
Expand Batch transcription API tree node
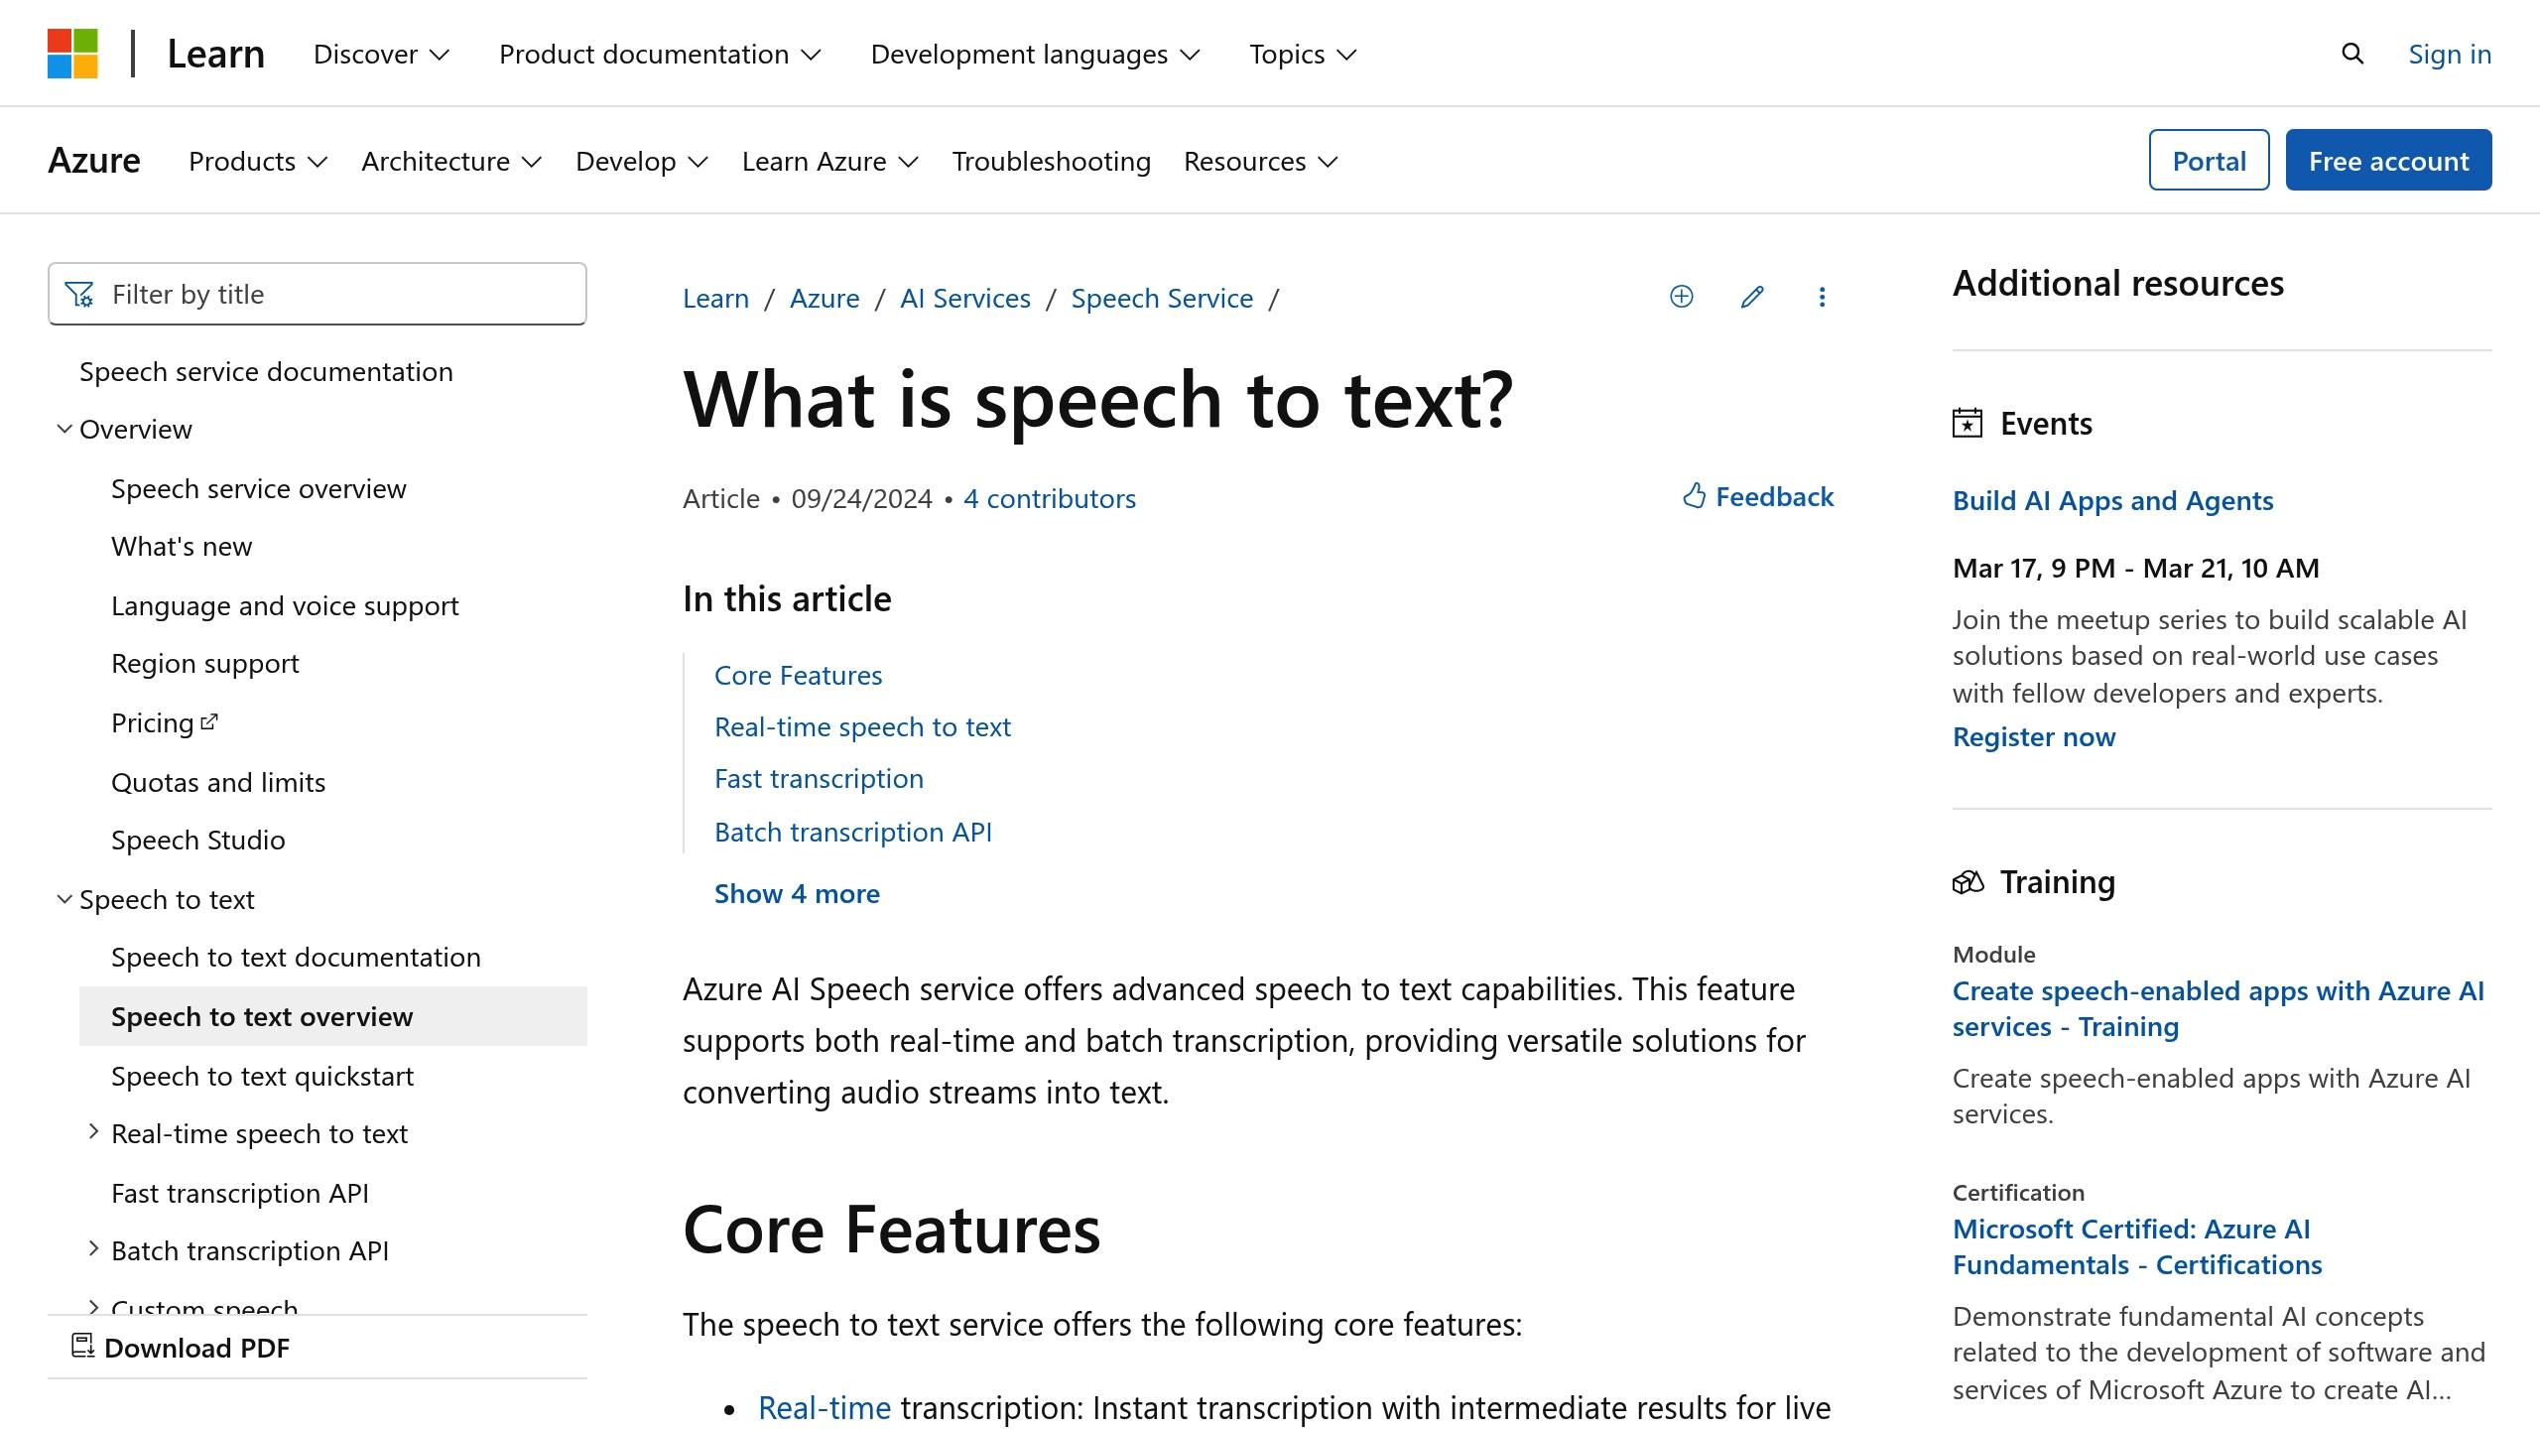(93, 1249)
